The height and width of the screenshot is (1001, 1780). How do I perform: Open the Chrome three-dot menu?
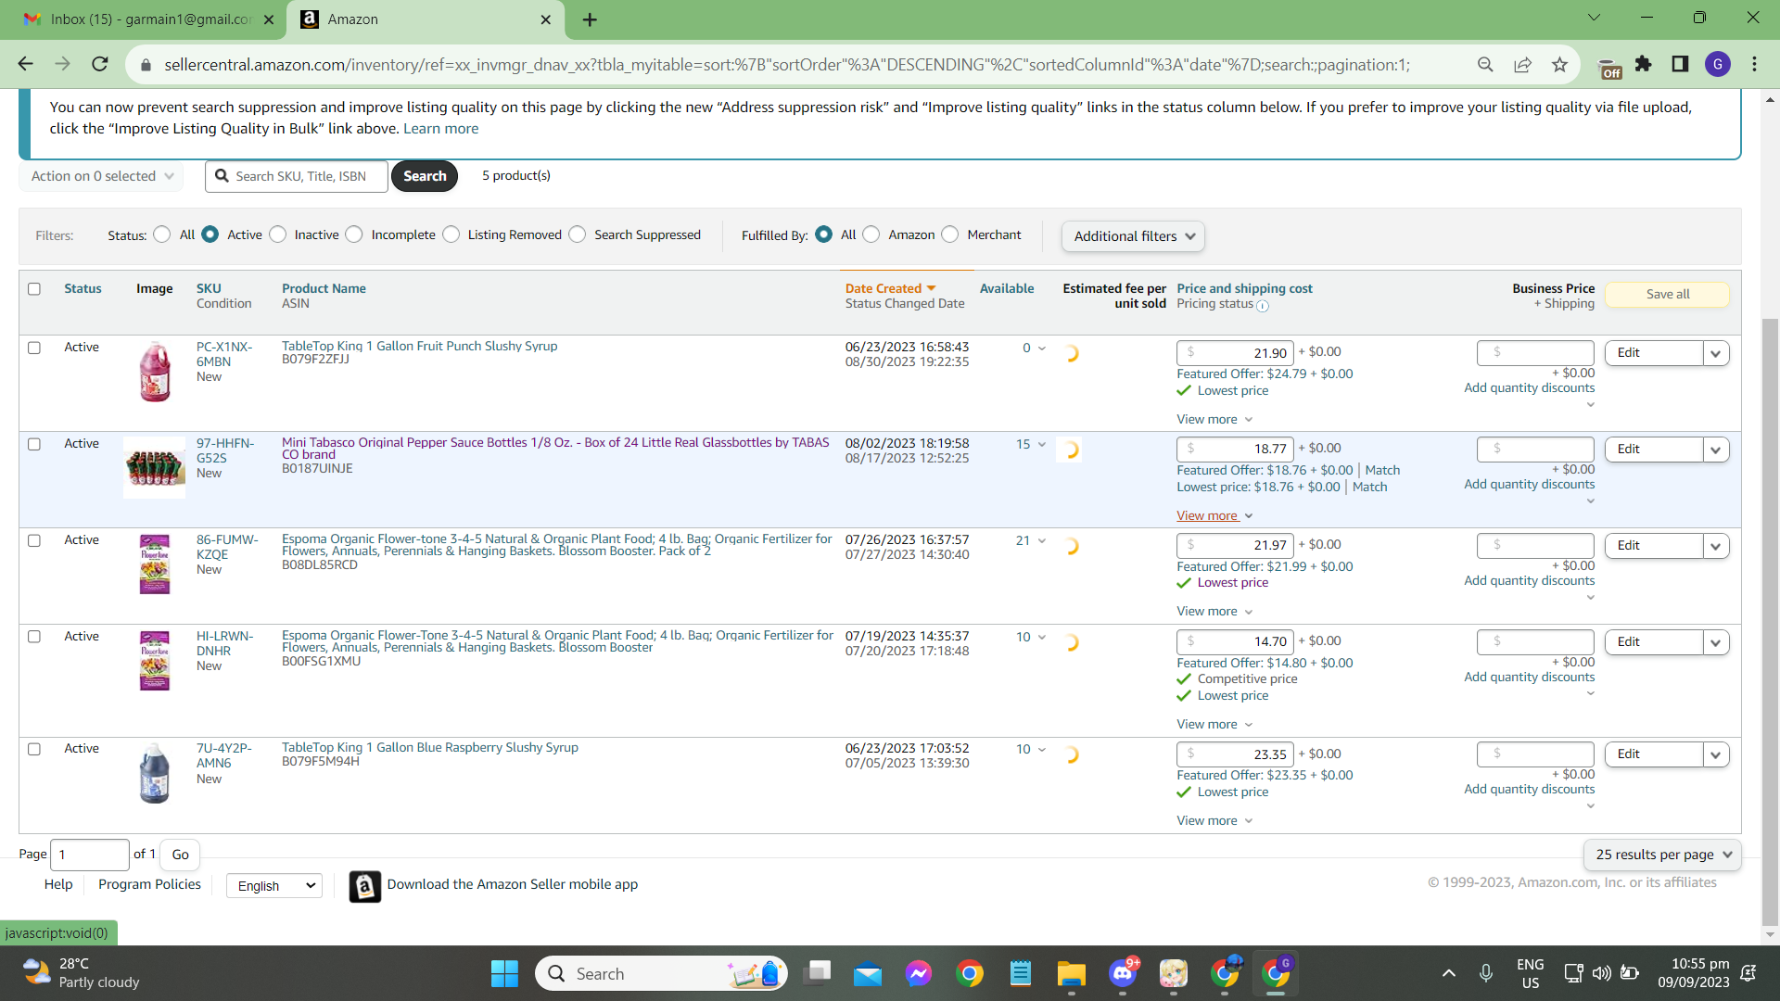[1755, 64]
